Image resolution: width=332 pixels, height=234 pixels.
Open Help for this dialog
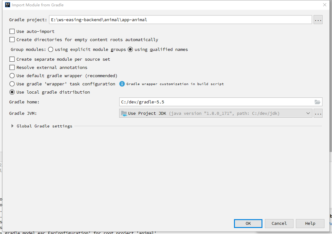[310, 224]
